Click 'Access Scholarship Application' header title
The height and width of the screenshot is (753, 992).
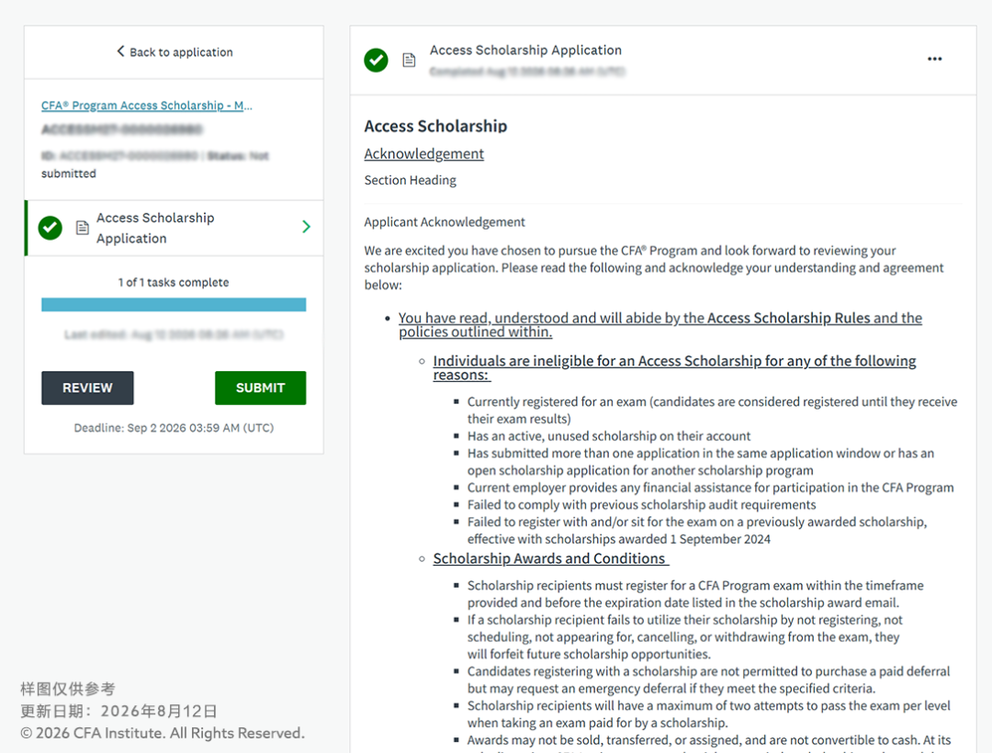pos(525,50)
